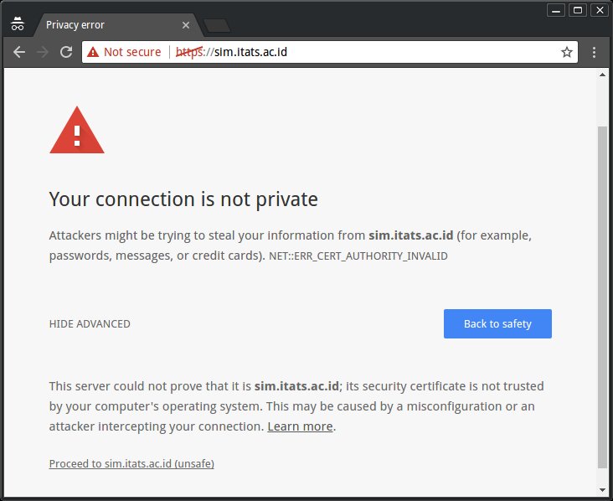This screenshot has height=501, width=613.
Task: Open the Learn more link
Action: pyautogui.click(x=300, y=426)
